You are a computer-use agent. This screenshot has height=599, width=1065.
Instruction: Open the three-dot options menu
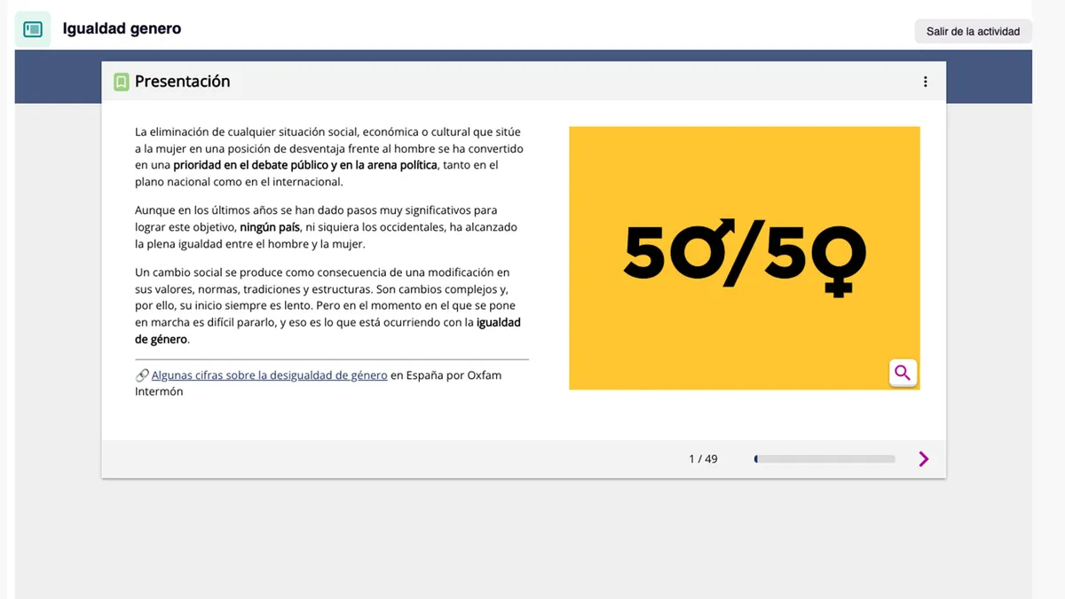coord(925,82)
